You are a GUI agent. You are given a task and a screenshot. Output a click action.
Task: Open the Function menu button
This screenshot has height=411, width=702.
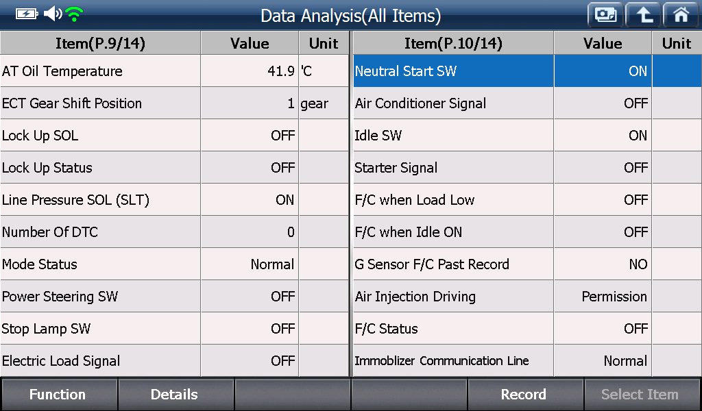tap(59, 394)
